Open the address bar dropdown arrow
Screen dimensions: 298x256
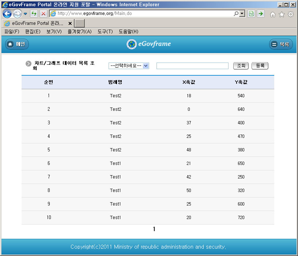point(242,14)
